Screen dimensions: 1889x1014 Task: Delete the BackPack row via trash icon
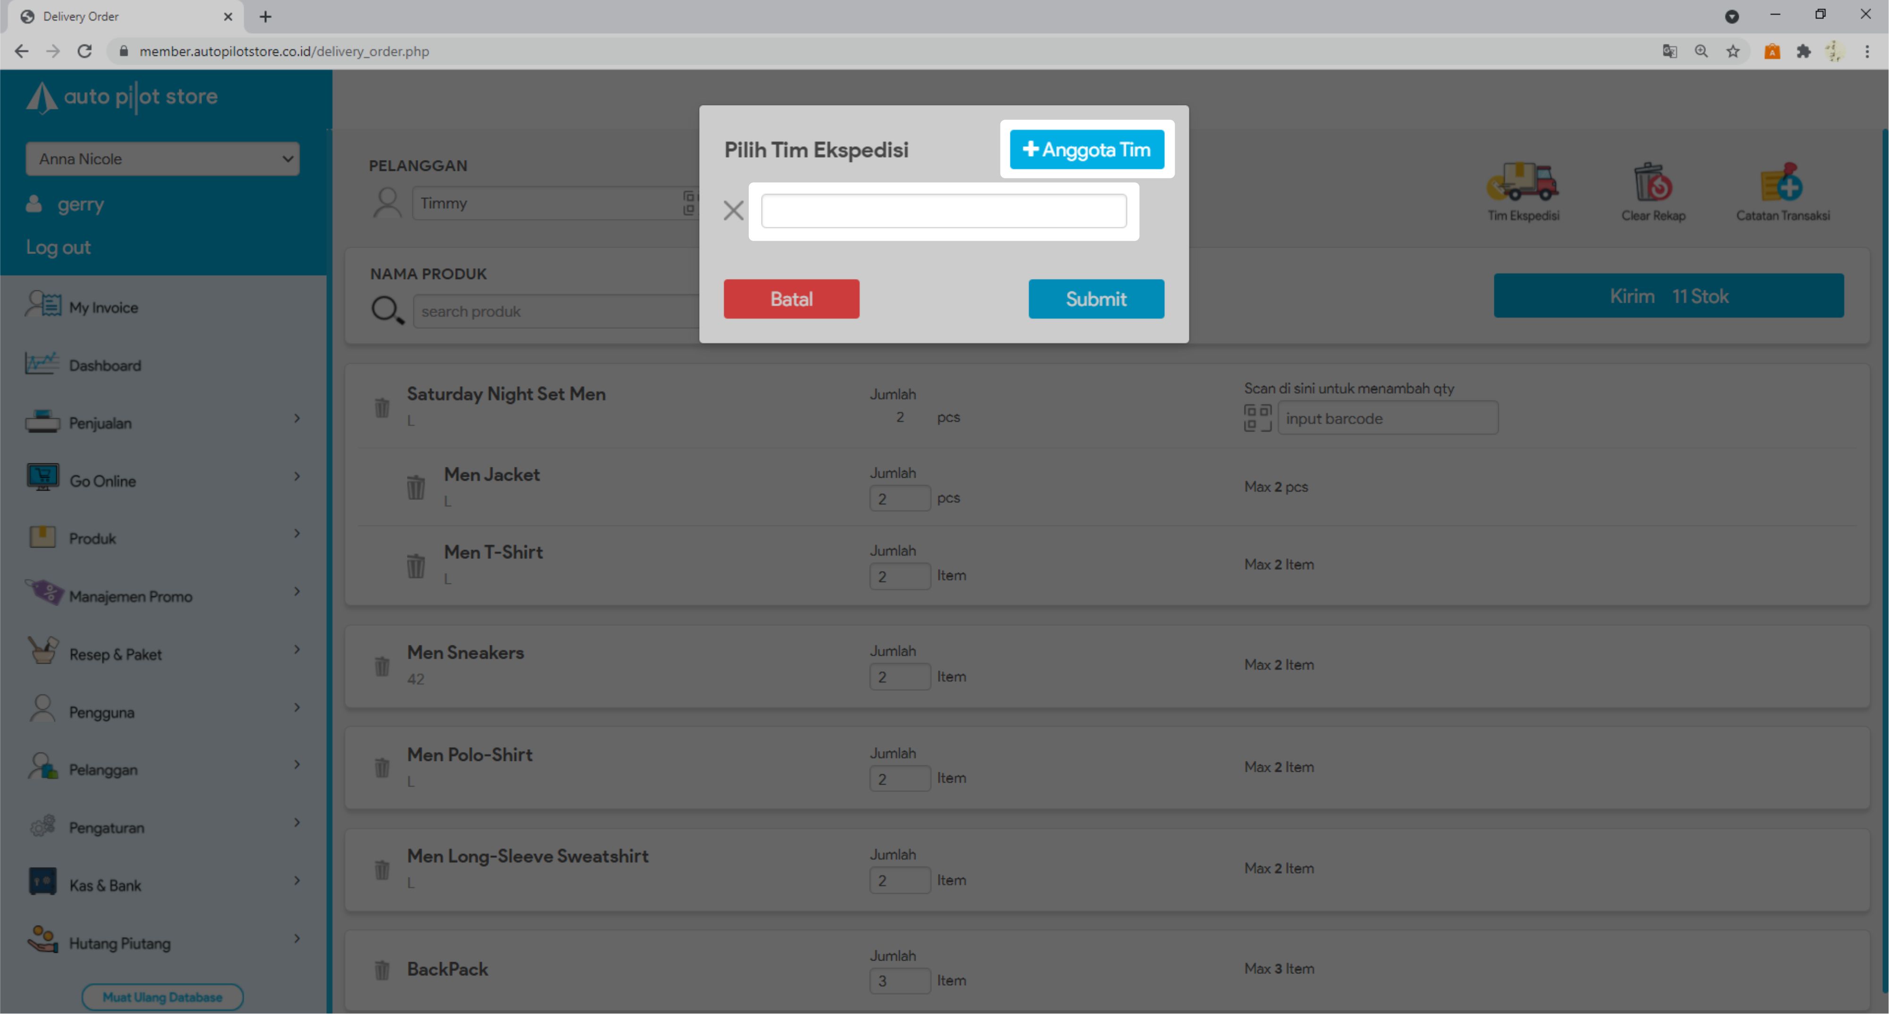click(x=382, y=970)
